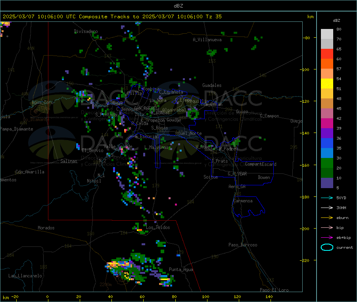This screenshot has height=302, width=357.
Task: Click the 'Salinas' map label
Action: [x=69, y=161]
